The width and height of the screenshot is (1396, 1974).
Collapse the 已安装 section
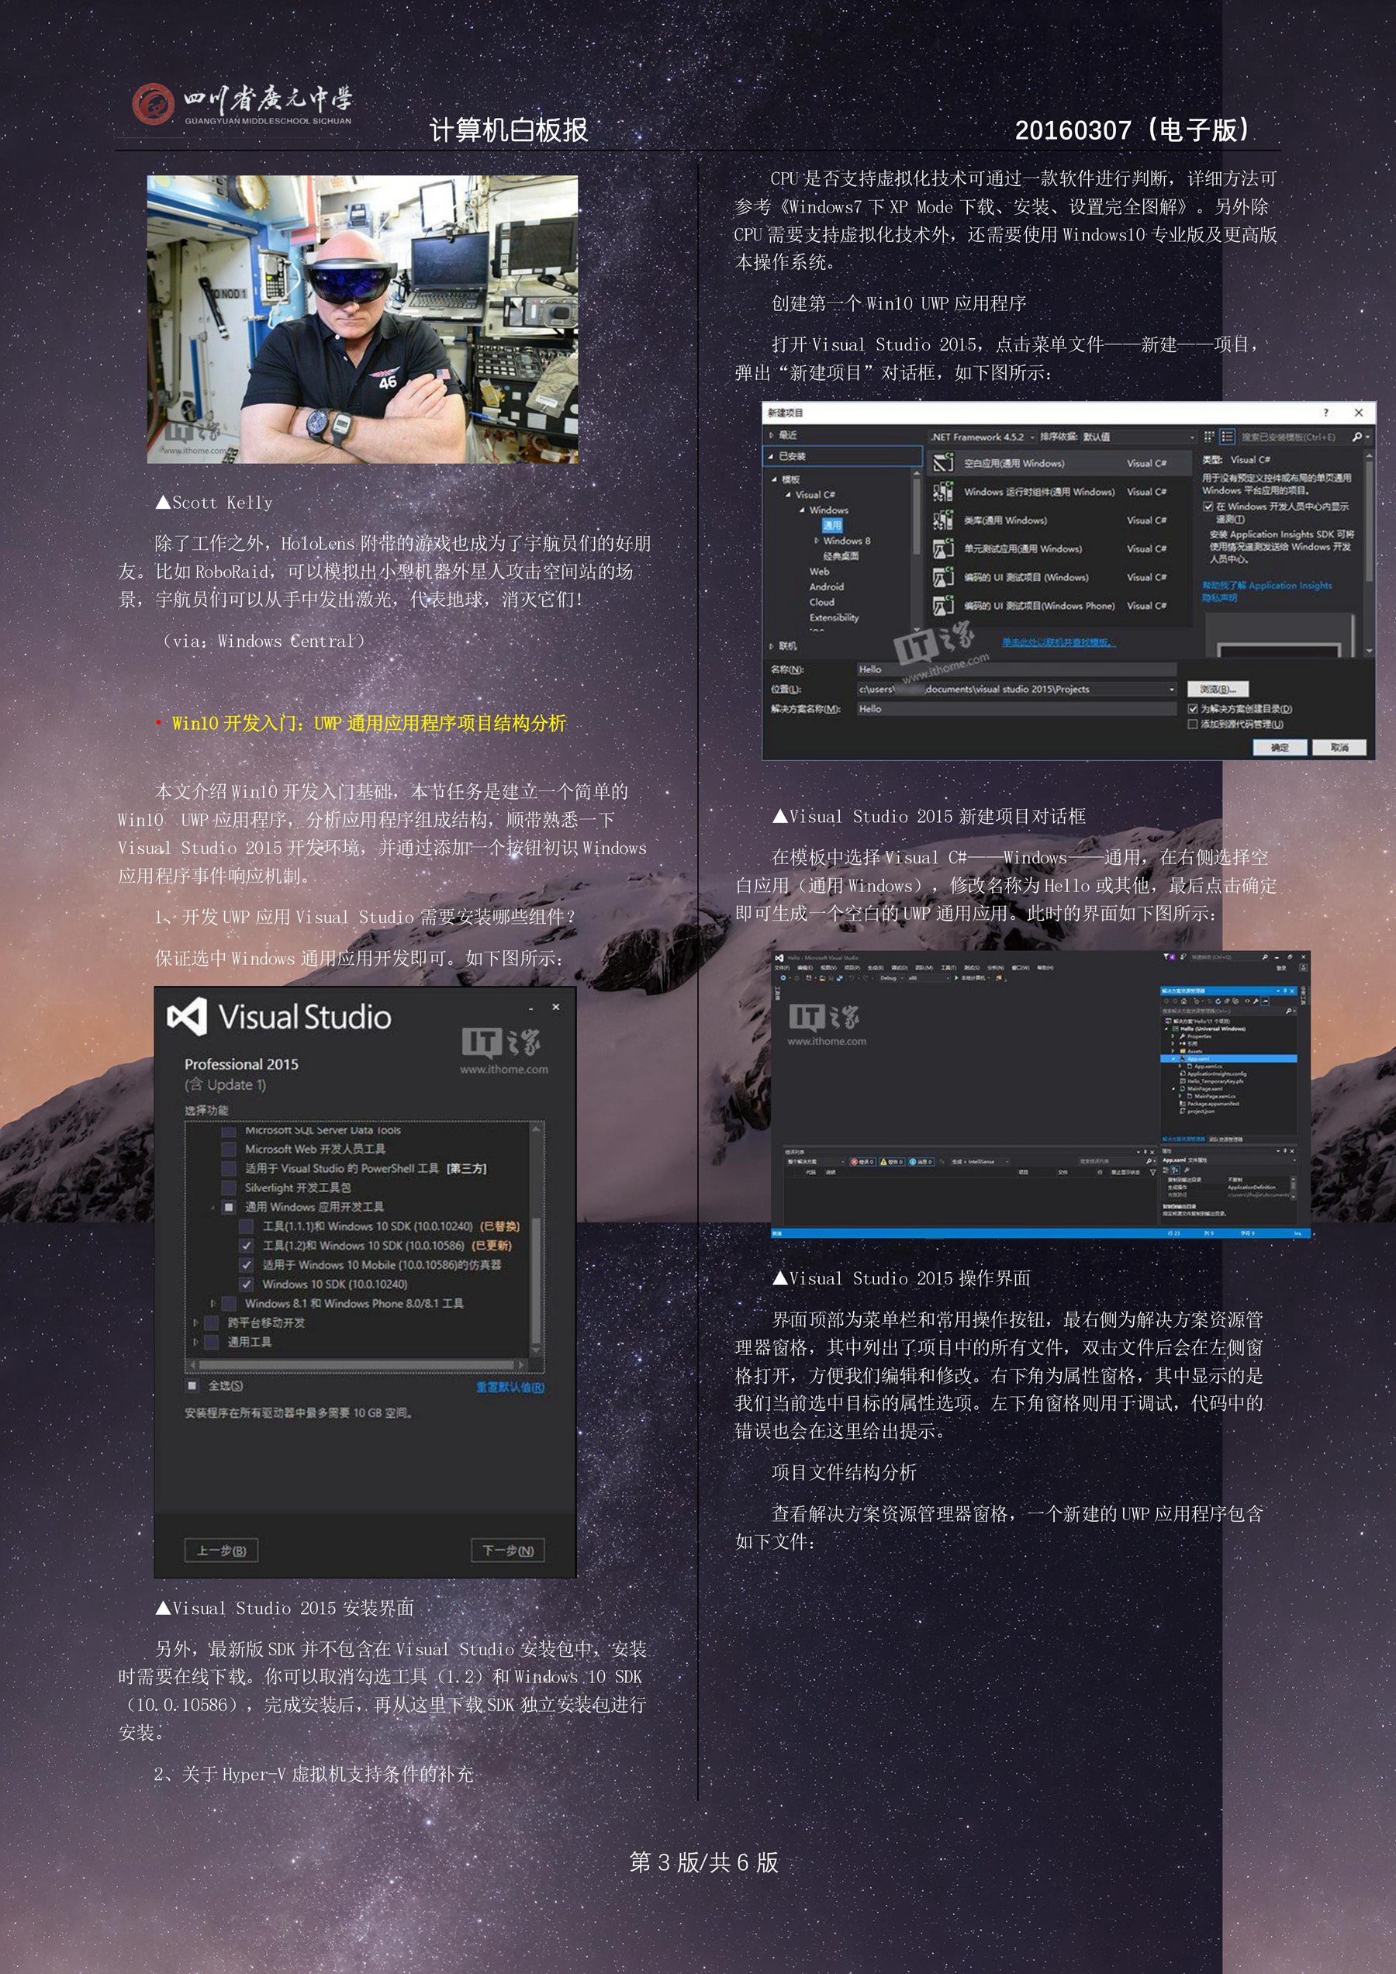point(772,457)
